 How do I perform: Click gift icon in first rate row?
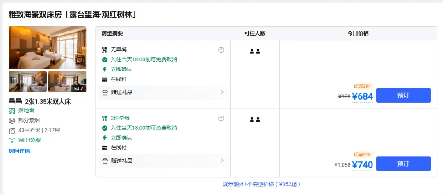[x=105, y=92]
